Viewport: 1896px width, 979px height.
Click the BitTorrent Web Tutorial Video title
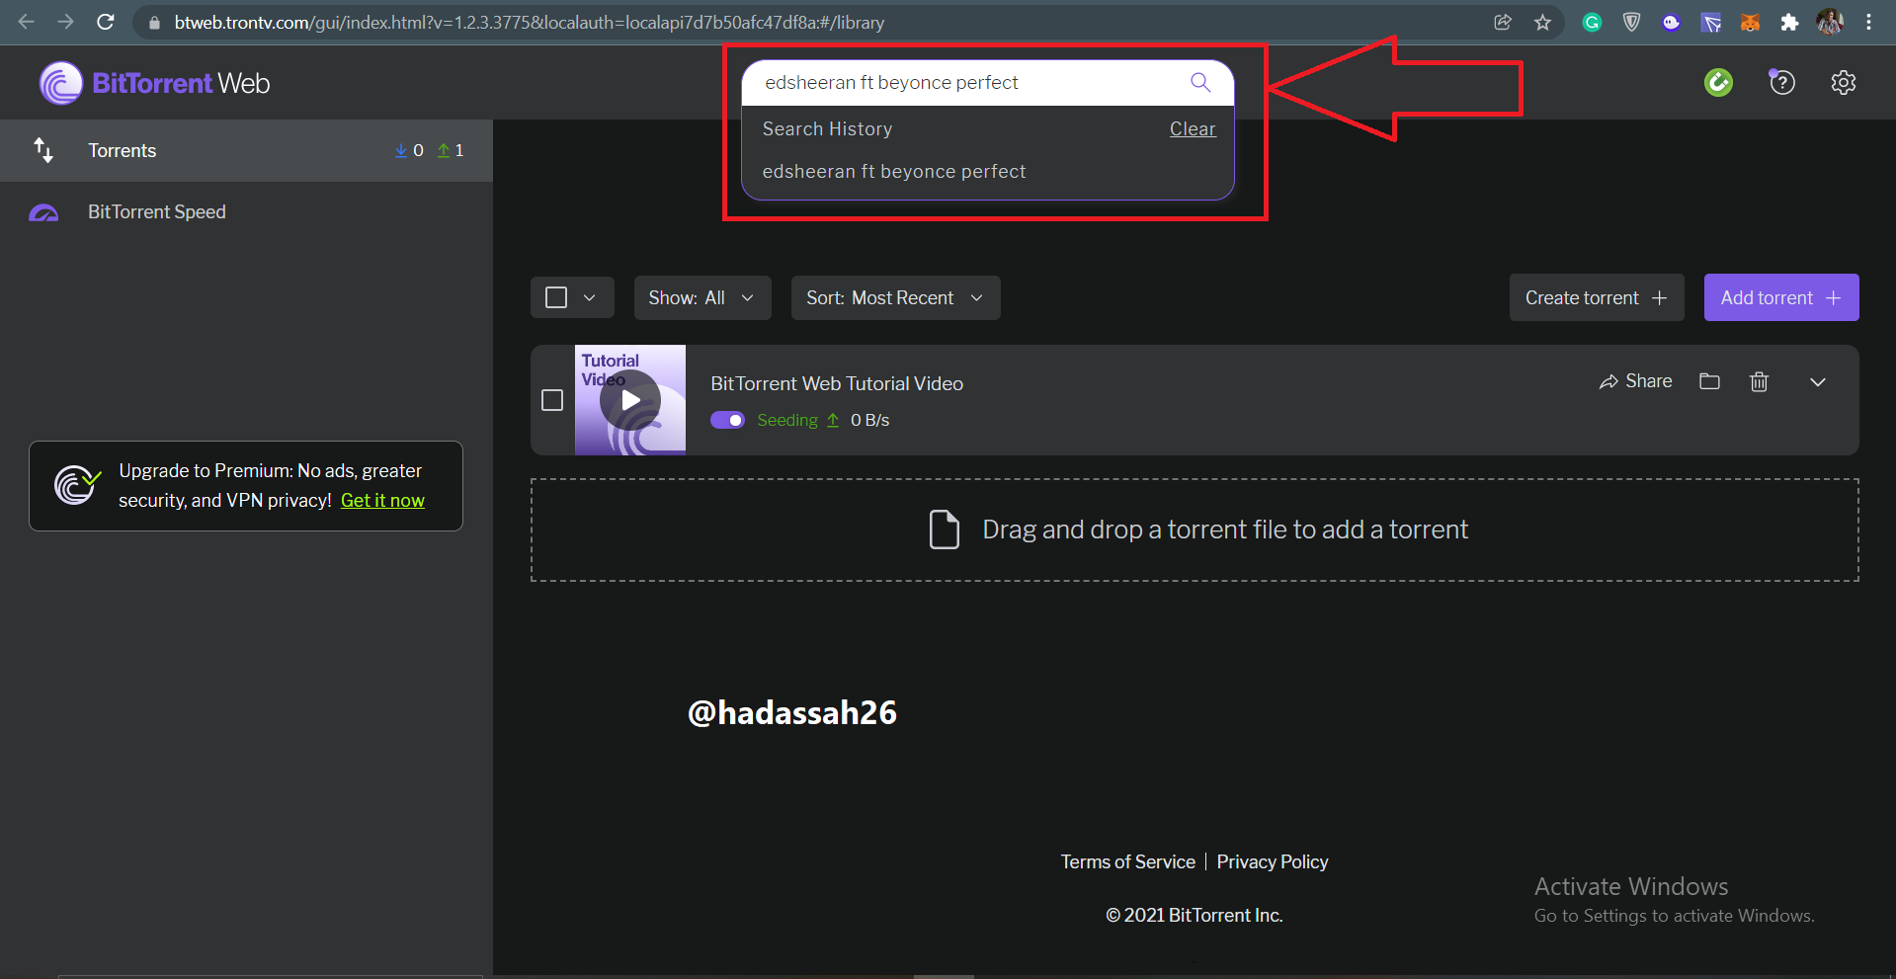(x=837, y=383)
